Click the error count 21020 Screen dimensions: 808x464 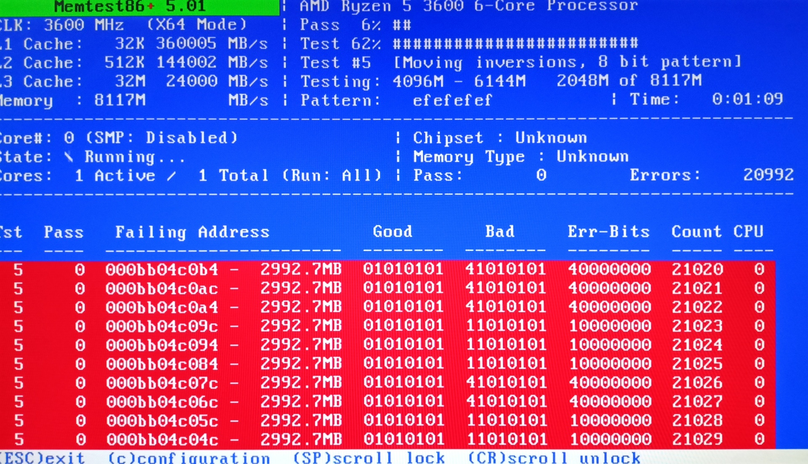pos(697,269)
